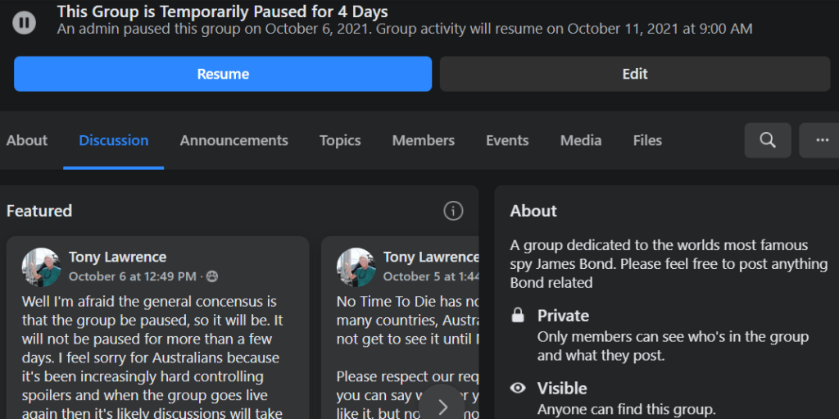Select the Discussion tab
This screenshot has width=839, height=419.
click(114, 140)
